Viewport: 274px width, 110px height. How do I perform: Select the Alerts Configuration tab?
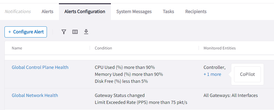coord(85,12)
